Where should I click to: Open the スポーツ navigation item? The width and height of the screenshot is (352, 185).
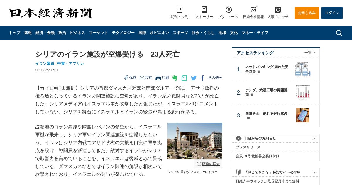pos(180,33)
